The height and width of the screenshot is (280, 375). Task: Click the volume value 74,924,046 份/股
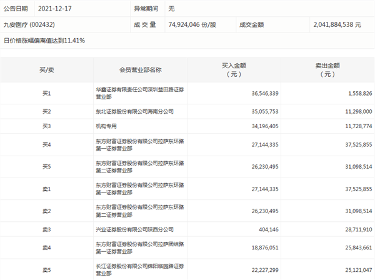tap(192, 24)
